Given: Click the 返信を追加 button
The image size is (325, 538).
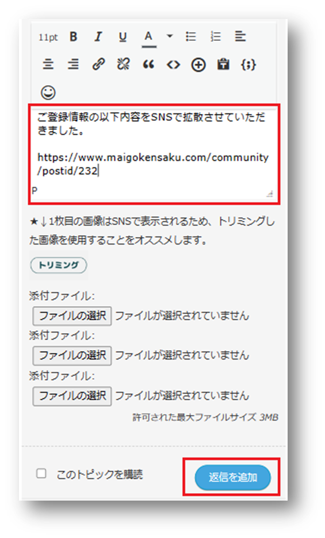Looking at the screenshot, I should [x=233, y=477].
